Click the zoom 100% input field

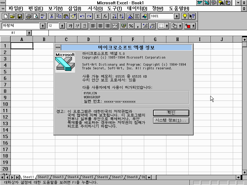(x=161, y=16)
